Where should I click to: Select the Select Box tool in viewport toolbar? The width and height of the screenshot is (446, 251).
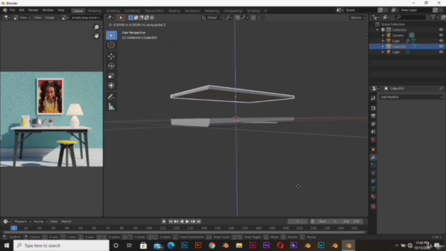111,36
